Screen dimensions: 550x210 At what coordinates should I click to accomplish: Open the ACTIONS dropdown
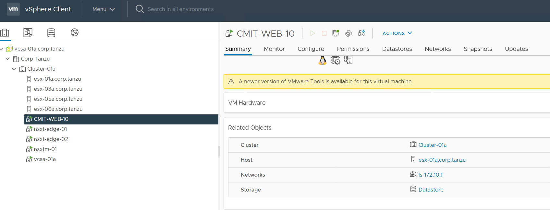click(x=397, y=33)
